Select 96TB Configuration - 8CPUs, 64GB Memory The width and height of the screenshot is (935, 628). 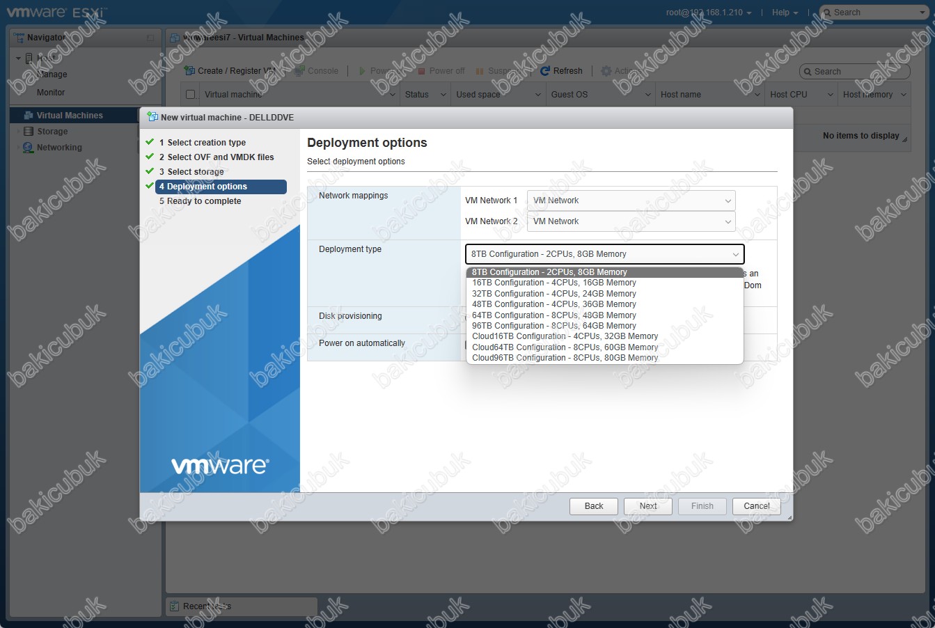click(x=604, y=326)
